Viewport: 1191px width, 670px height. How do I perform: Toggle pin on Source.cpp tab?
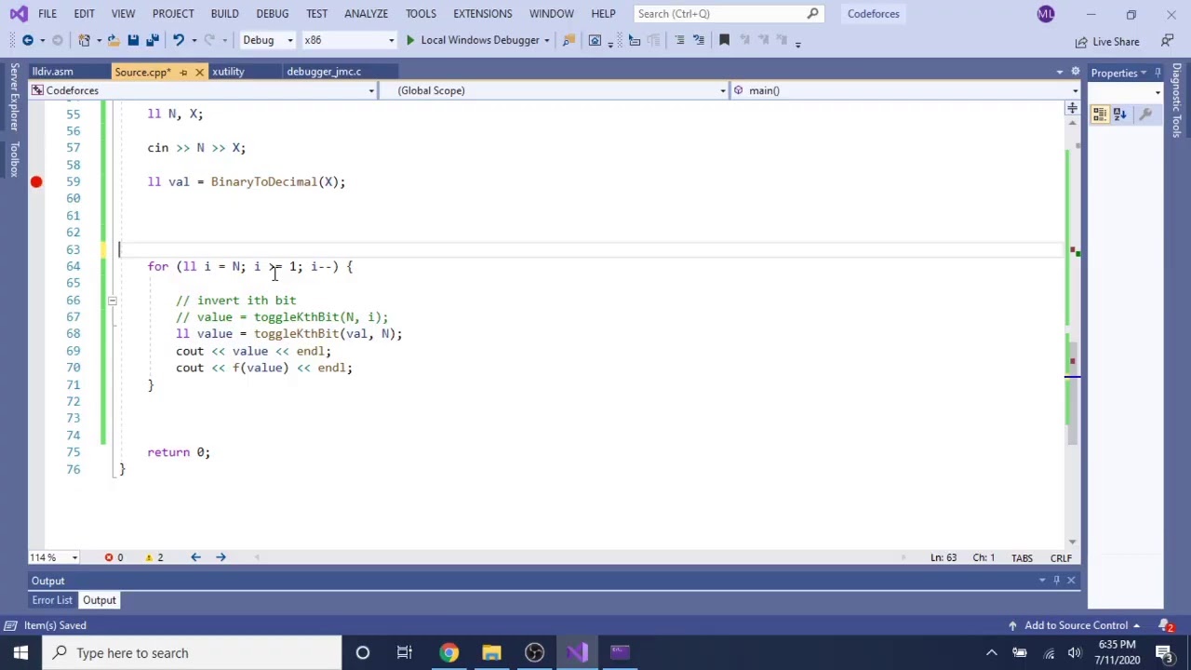183,72
